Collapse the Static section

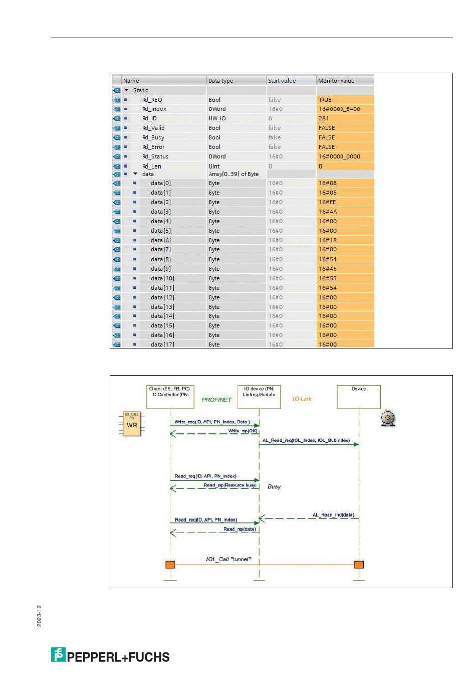[x=126, y=90]
